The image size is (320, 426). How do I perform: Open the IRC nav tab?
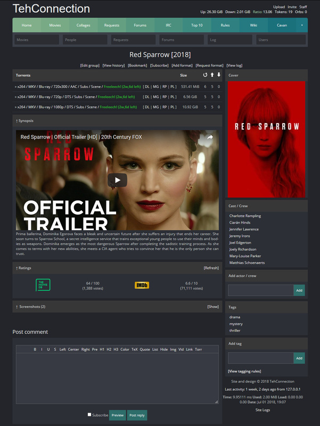point(168,25)
